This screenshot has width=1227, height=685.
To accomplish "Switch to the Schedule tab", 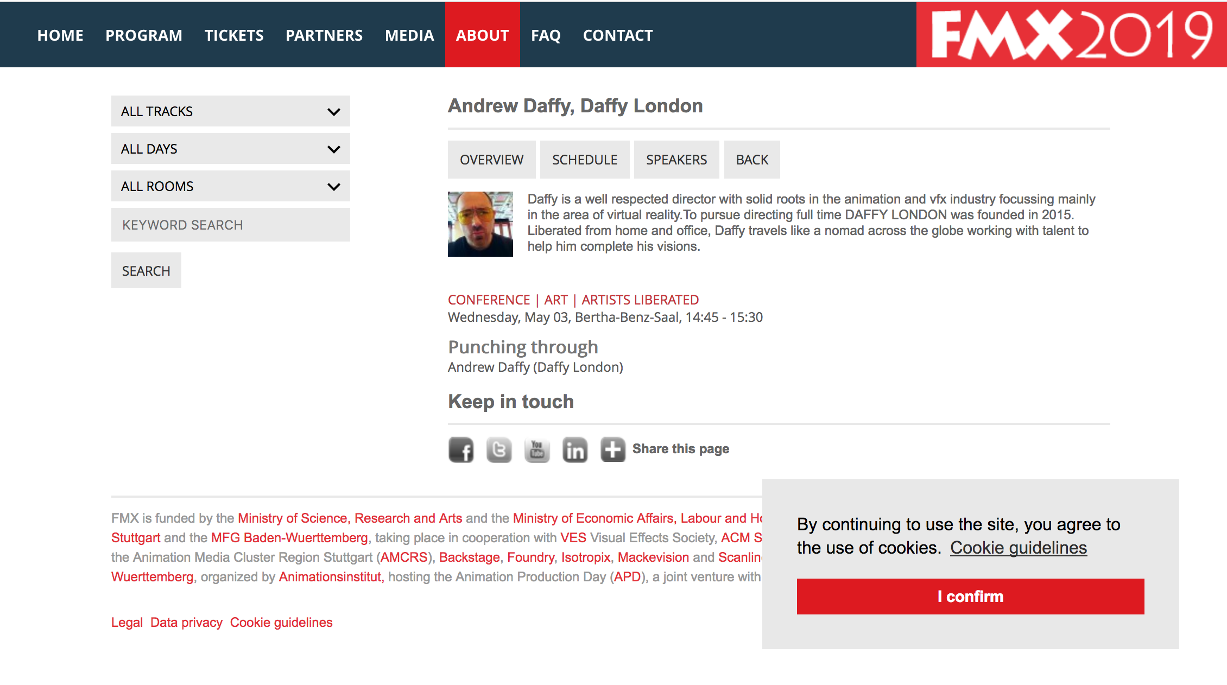I will click(x=584, y=160).
